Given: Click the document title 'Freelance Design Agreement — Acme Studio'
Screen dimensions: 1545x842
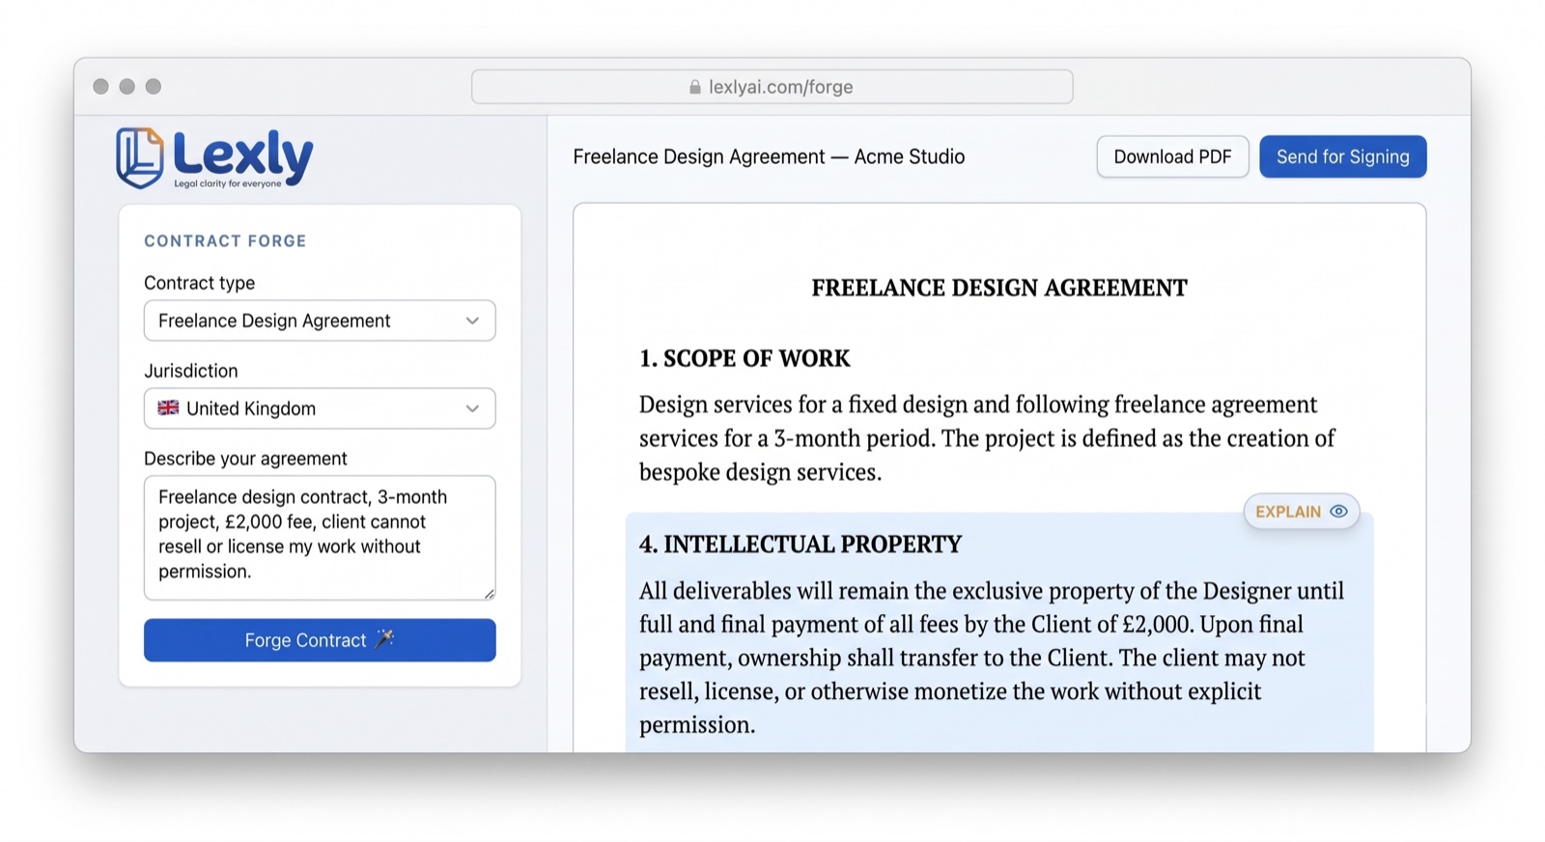Looking at the screenshot, I should pos(769,156).
